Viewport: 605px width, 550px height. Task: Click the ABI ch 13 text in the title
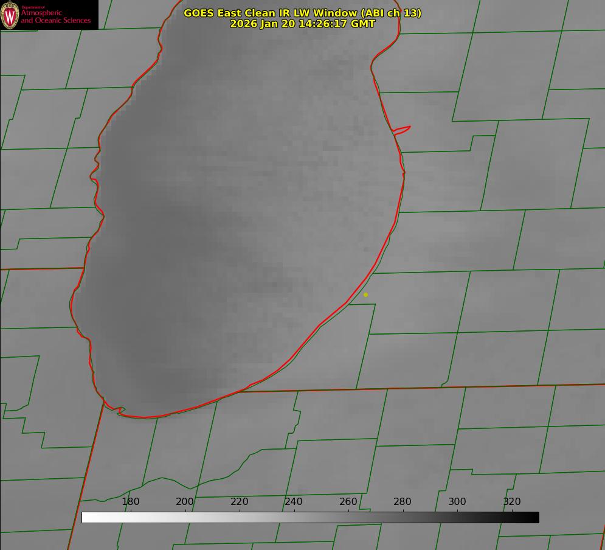click(389, 13)
